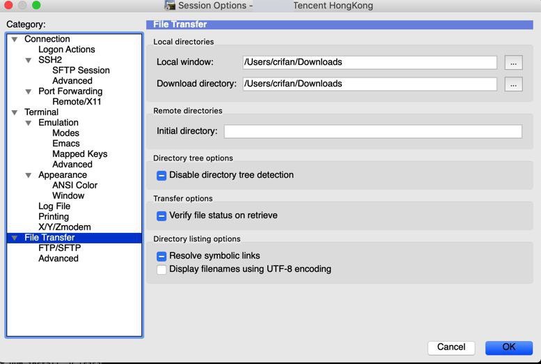Collapse the Appearance disclosure triangle
The width and height of the screenshot is (541, 364).
(29, 175)
